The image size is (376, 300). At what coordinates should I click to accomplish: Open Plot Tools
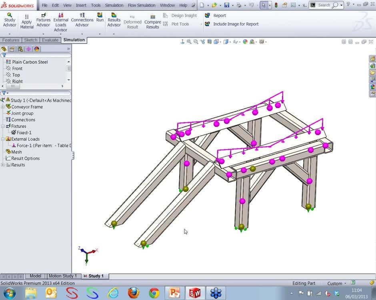click(180, 24)
